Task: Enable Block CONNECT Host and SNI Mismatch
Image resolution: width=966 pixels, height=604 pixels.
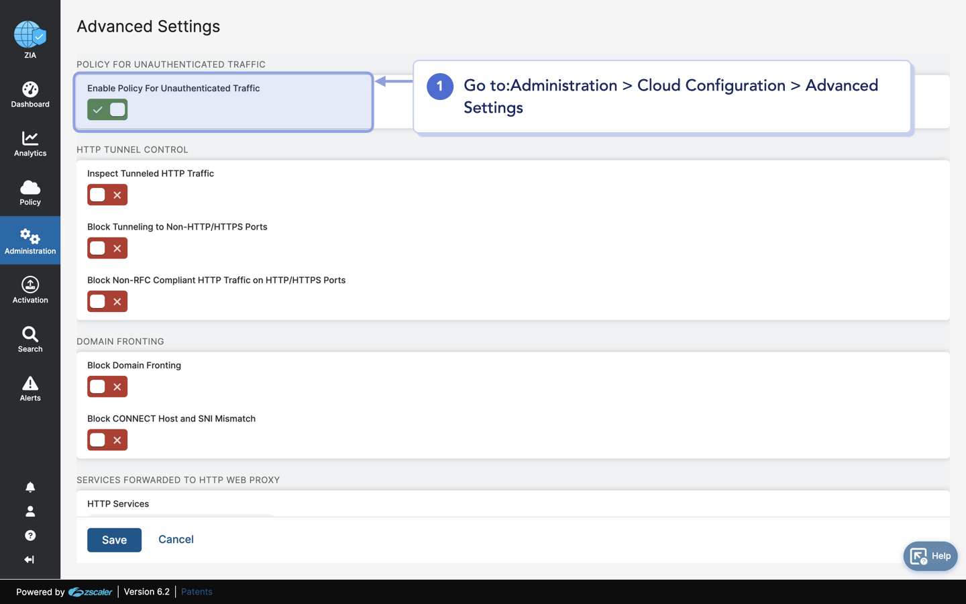Action: click(x=107, y=440)
